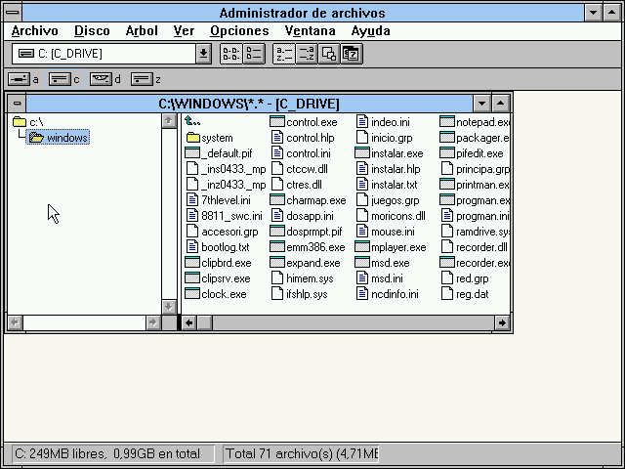Image resolution: width=625 pixels, height=469 pixels.
Task: Show file names only view button
Action: point(231,54)
